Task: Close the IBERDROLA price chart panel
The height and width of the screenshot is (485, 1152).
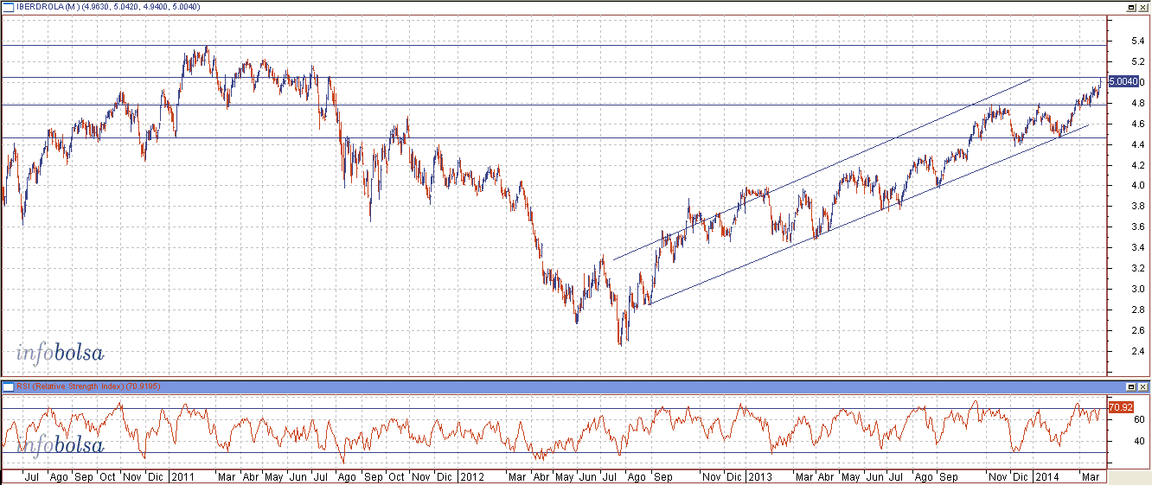Action: (x=1143, y=6)
